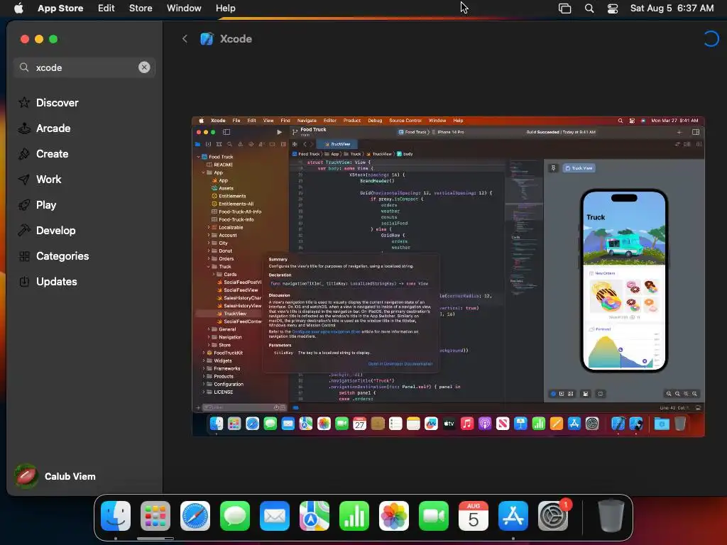727x545 pixels.
Task: Open the Window menu
Action: [184, 8]
